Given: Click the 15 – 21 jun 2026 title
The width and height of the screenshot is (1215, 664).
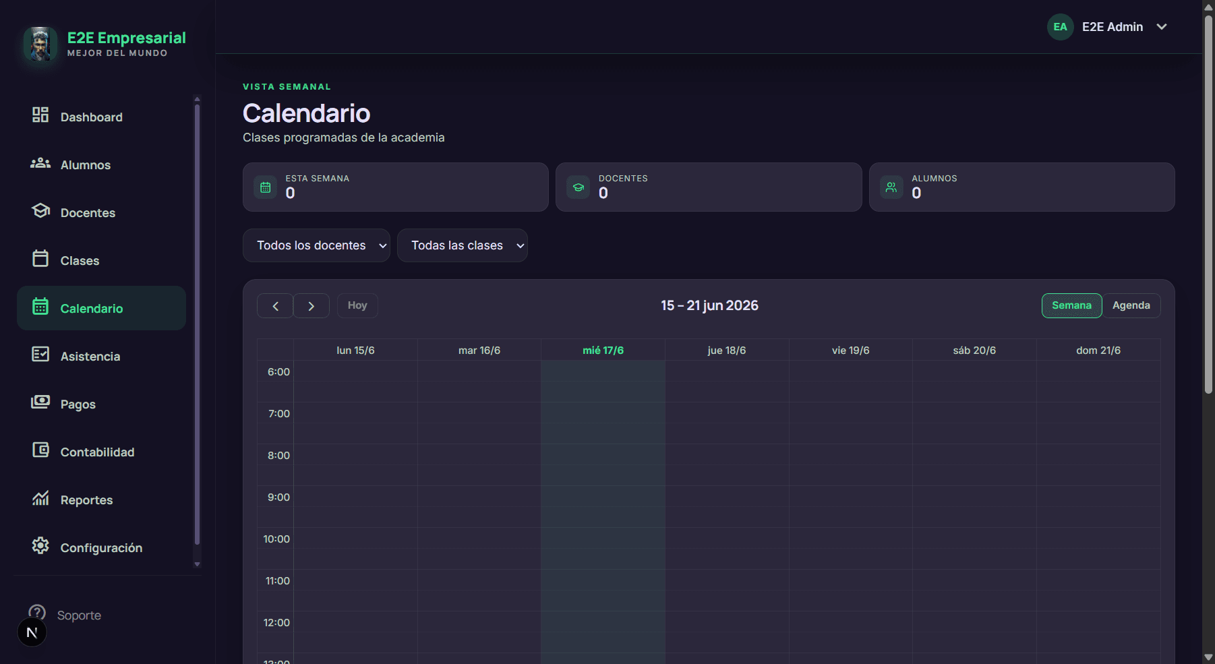Looking at the screenshot, I should [709, 305].
